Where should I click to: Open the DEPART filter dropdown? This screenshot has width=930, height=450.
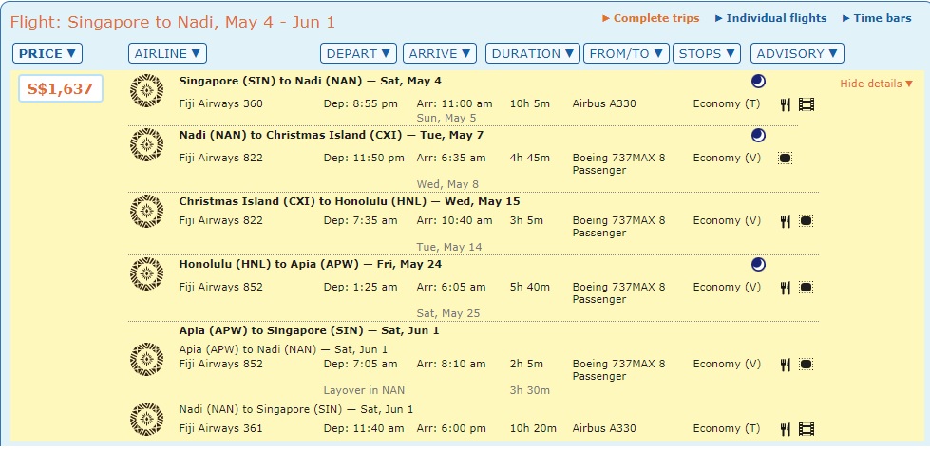tap(358, 53)
